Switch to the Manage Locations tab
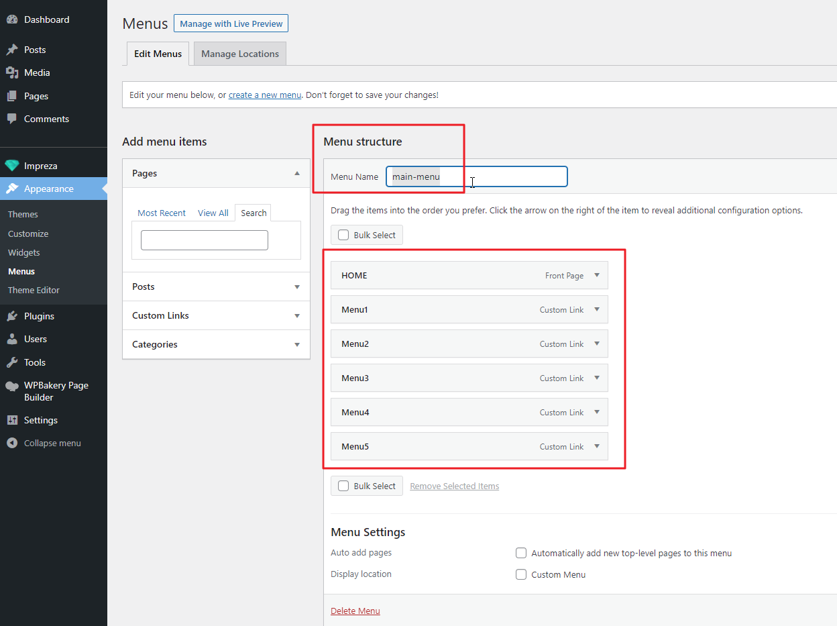Screen dimensions: 837x626 tap(240, 54)
